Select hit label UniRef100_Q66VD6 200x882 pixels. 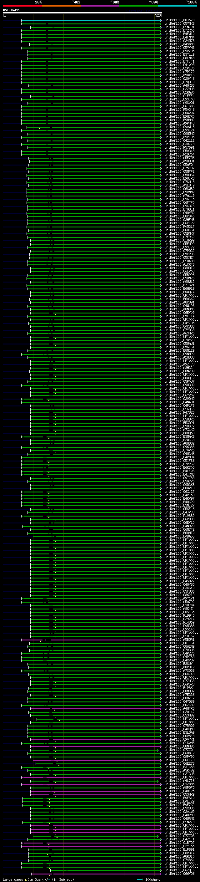click(x=179, y=874)
